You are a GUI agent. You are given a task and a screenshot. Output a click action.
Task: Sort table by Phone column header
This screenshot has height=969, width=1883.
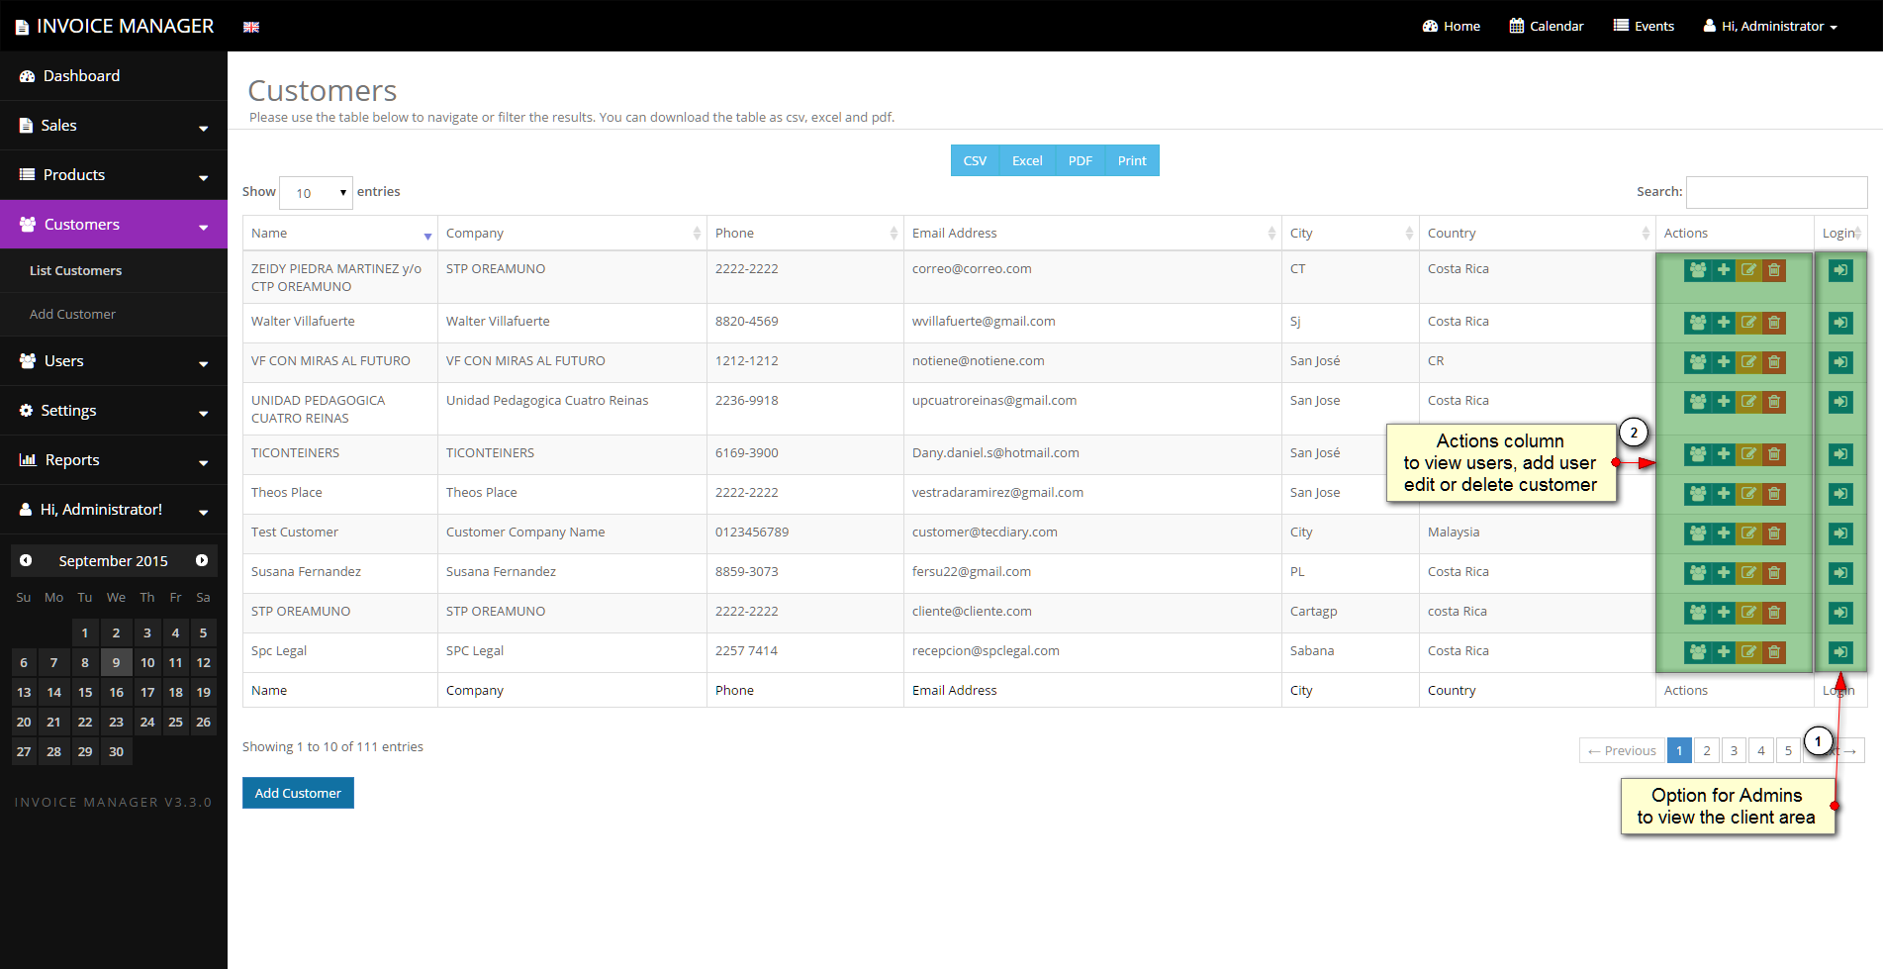tap(804, 234)
